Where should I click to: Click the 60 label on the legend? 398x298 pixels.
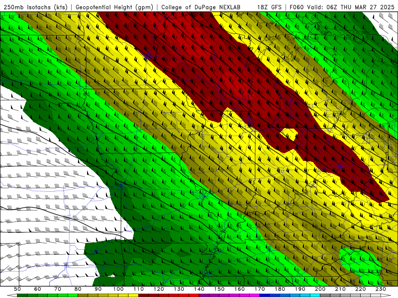click(38, 289)
